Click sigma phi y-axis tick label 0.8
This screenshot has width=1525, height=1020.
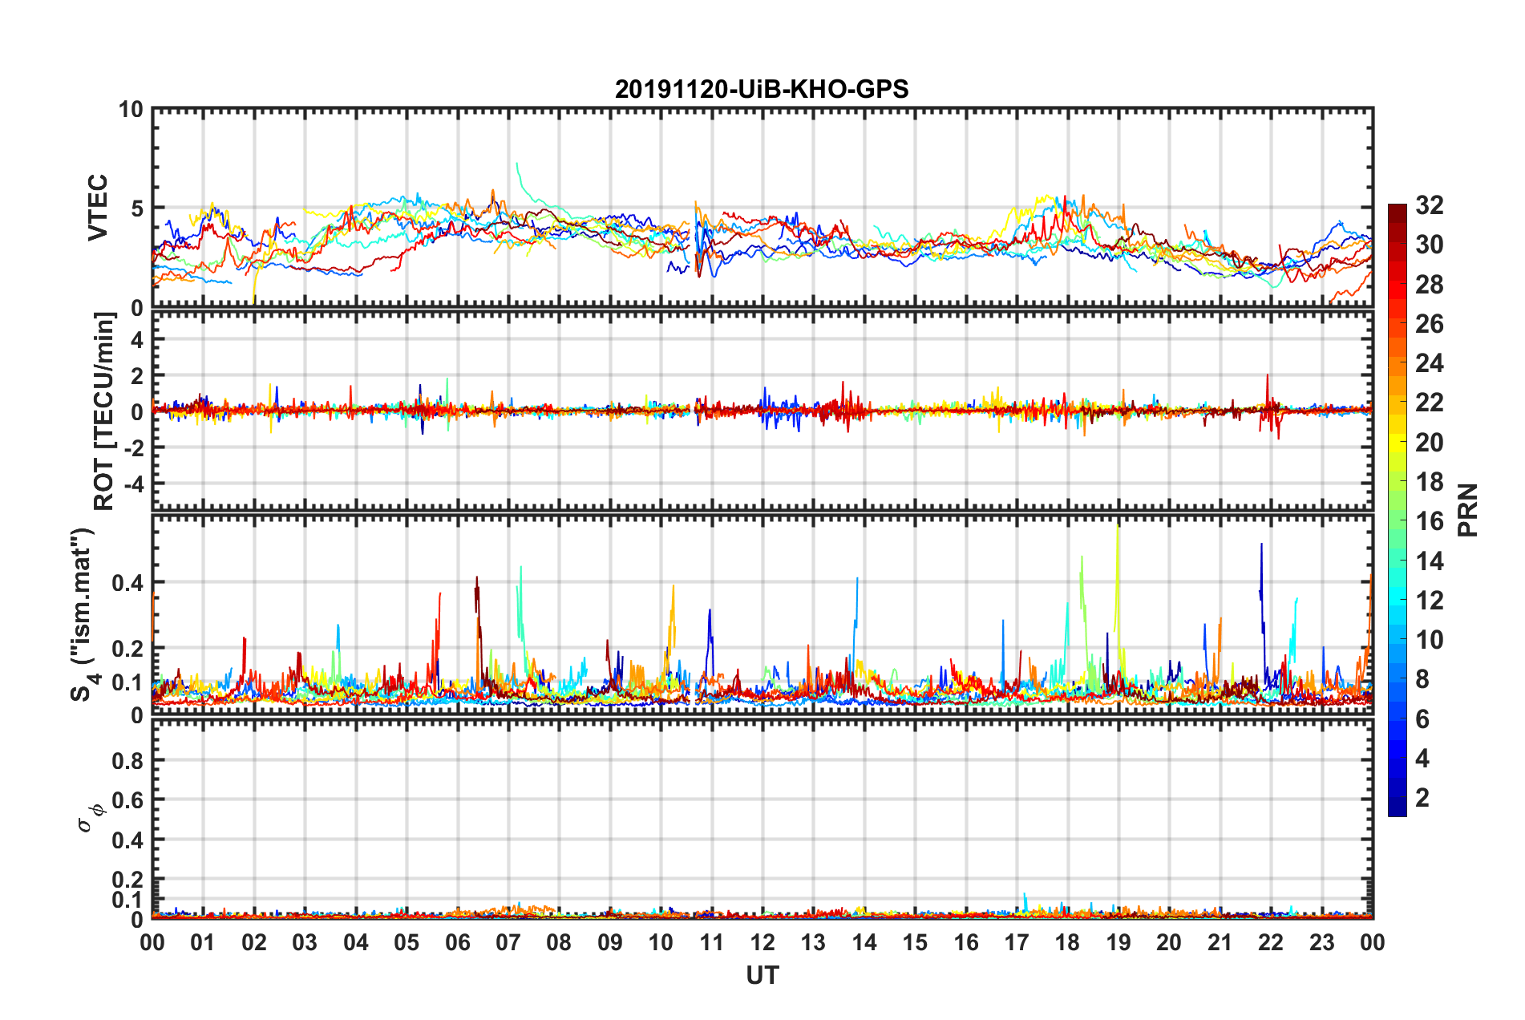click(x=127, y=760)
